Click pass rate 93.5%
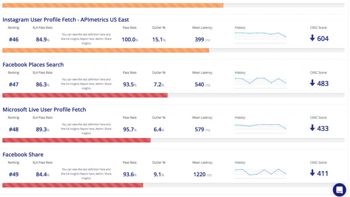This screenshot has height=197, width=350. 130,85
